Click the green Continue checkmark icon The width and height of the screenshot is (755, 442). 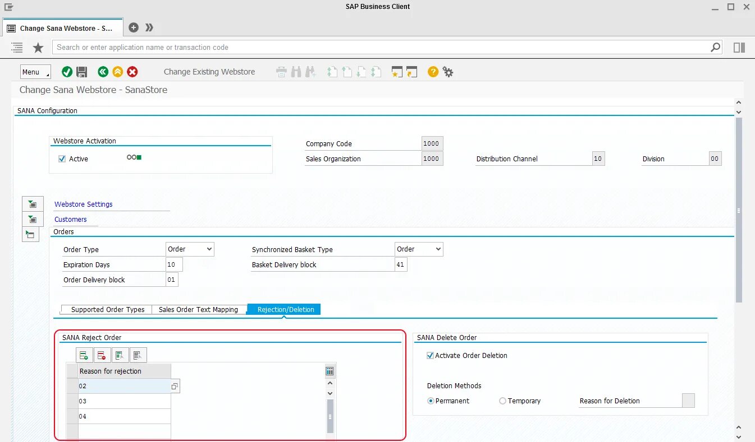tap(67, 72)
